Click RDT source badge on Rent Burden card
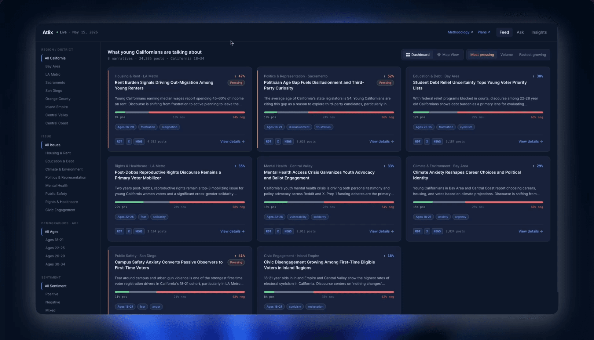Image resolution: width=594 pixels, height=340 pixels. click(119, 142)
